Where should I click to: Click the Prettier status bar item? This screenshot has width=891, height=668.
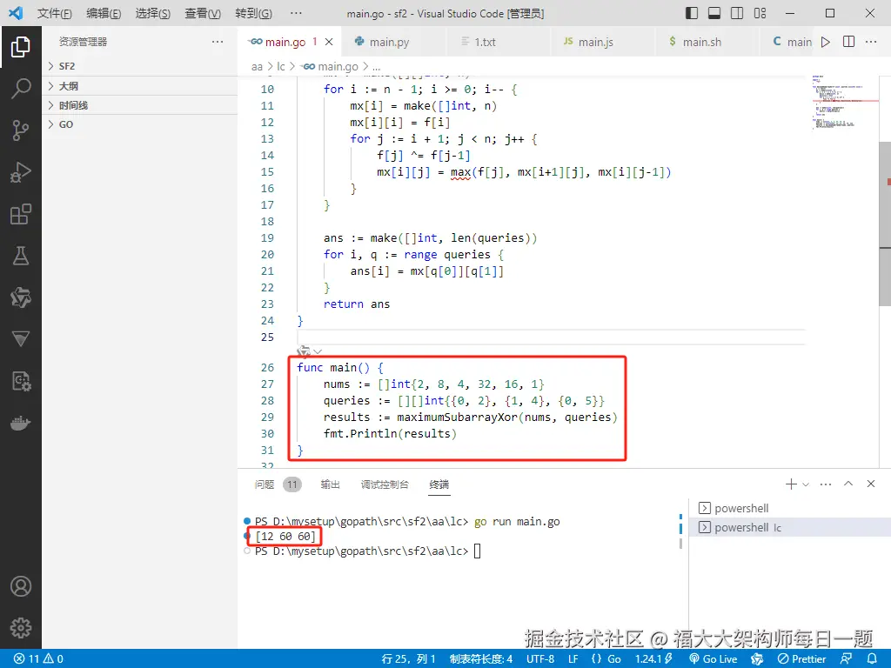point(801,659)
